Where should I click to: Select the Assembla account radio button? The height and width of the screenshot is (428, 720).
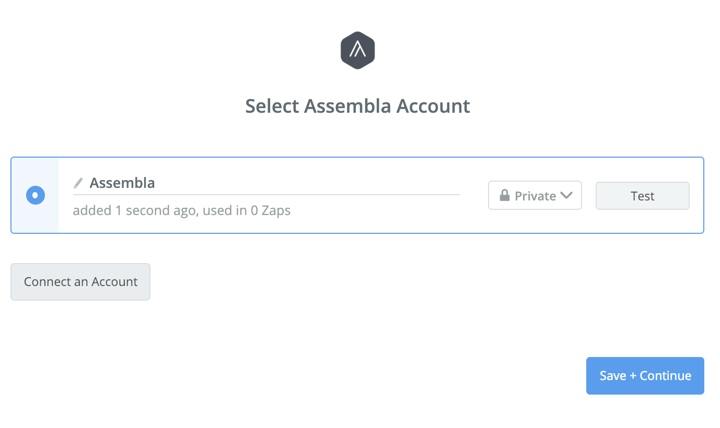click(35, 195)
